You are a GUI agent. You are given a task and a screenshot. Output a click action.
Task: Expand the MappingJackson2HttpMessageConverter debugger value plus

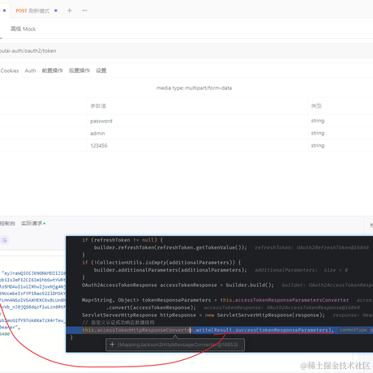pyautogui.click(x=112, y=345)
